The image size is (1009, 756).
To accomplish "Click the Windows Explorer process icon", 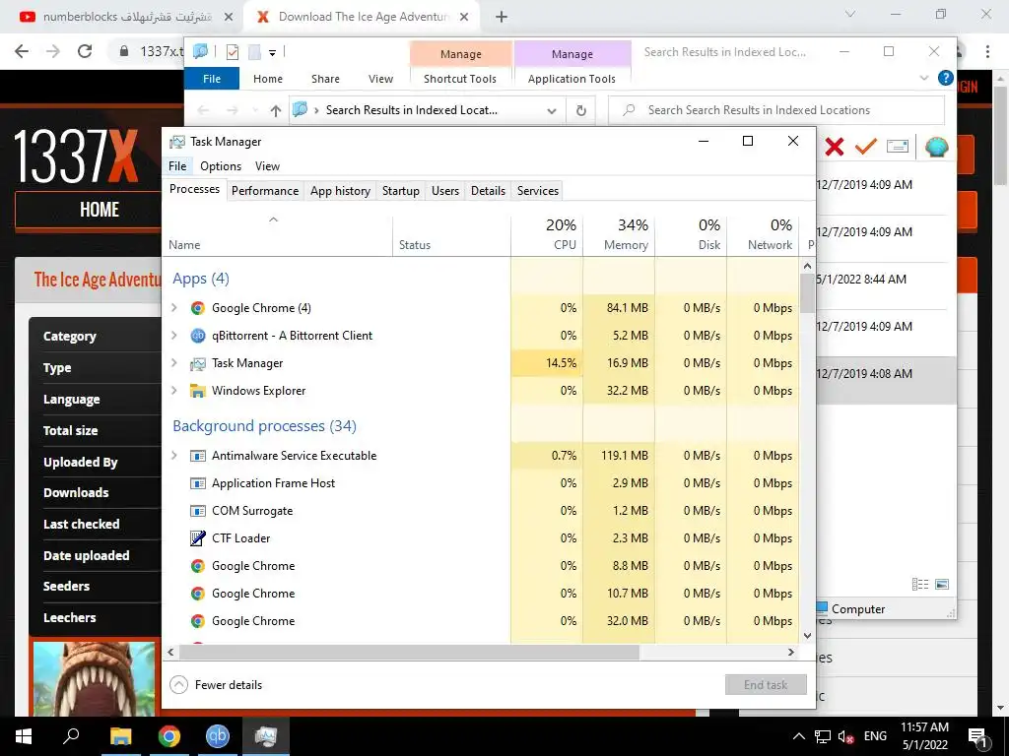I will [x=197, y=391].
